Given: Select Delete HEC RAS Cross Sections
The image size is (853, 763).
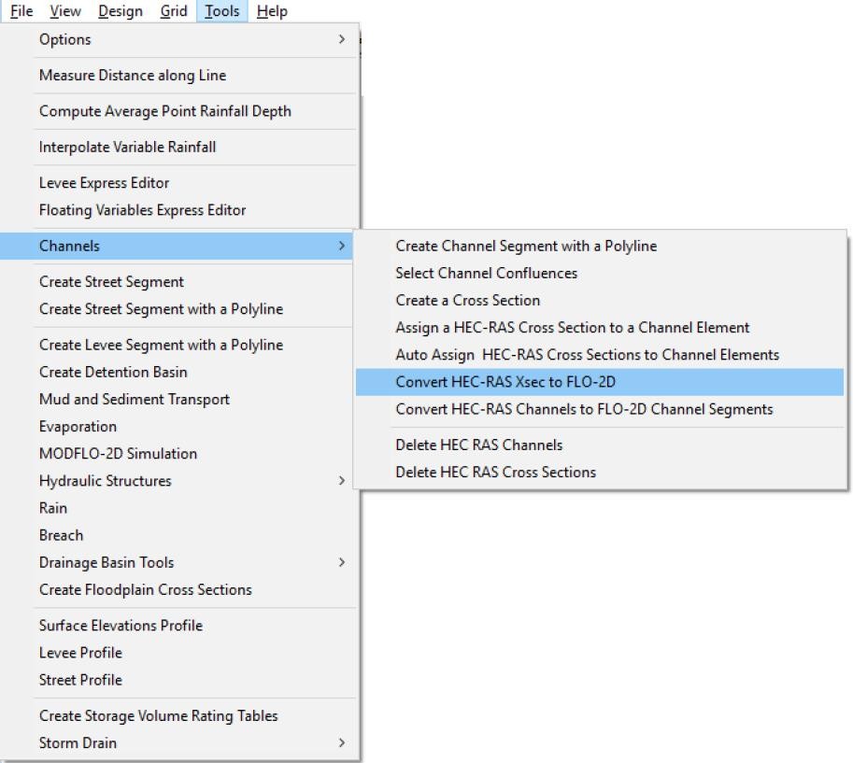Looking at the screenshot, I should pos(495,473).
